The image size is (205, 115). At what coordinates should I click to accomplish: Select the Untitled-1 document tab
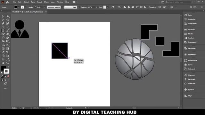(28, 12)
